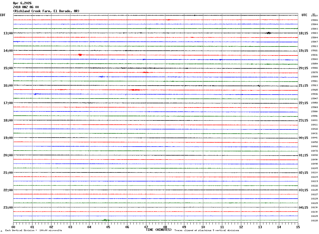Select DC offset value 16110

coord(314,172)
